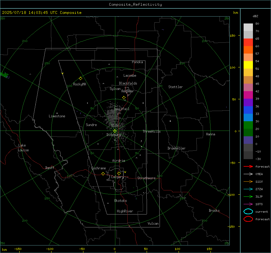
Task: Click the RedDeer city label
Action: coord(128,91)
